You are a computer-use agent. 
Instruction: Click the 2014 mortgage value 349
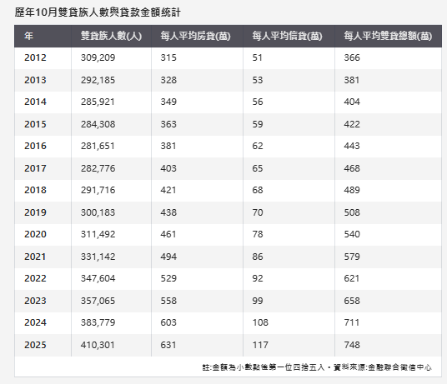click(x=168, y=102)
